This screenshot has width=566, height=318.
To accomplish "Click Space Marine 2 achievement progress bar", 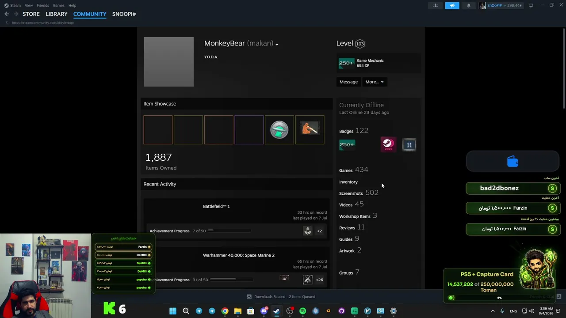I will pos(232,279).
